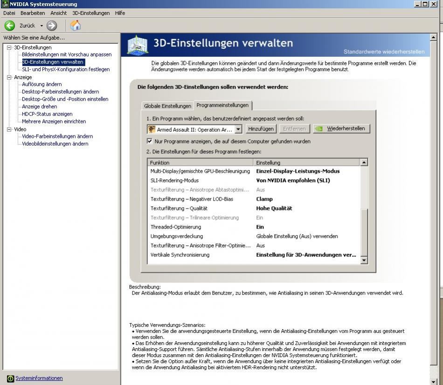Collapse the 3D-Einstellungen tree node
The image size is (443, 385).
tap(9, 47)
